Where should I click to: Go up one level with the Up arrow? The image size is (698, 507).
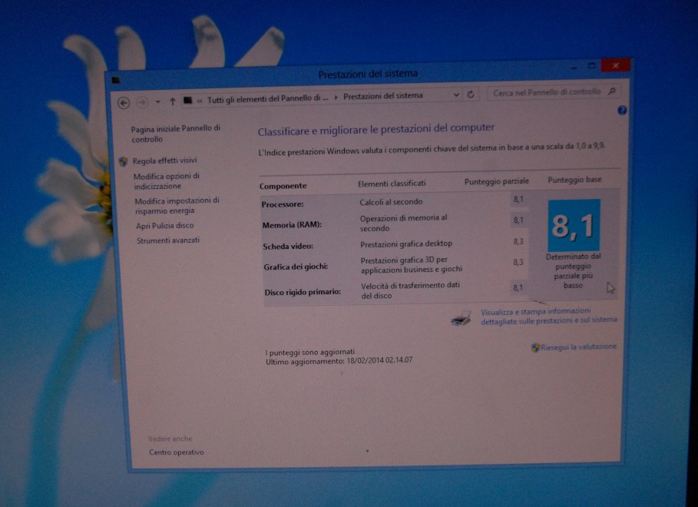point(173,101)
